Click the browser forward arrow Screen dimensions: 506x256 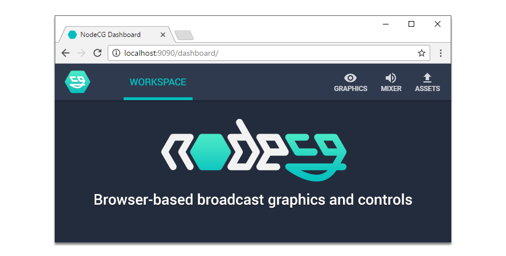[x=81, y=53]
